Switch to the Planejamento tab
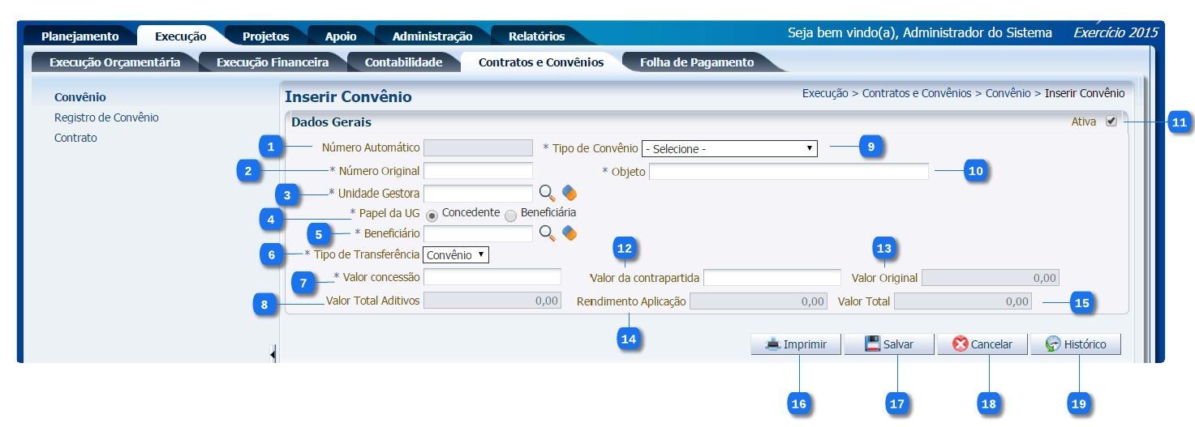The image size is (1195, 427). coord(80,36)
